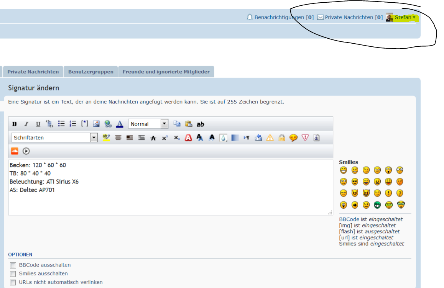Insert a URL with the globe link icon
Viewport: 444px width, 288px height.
tap(108, 124)
